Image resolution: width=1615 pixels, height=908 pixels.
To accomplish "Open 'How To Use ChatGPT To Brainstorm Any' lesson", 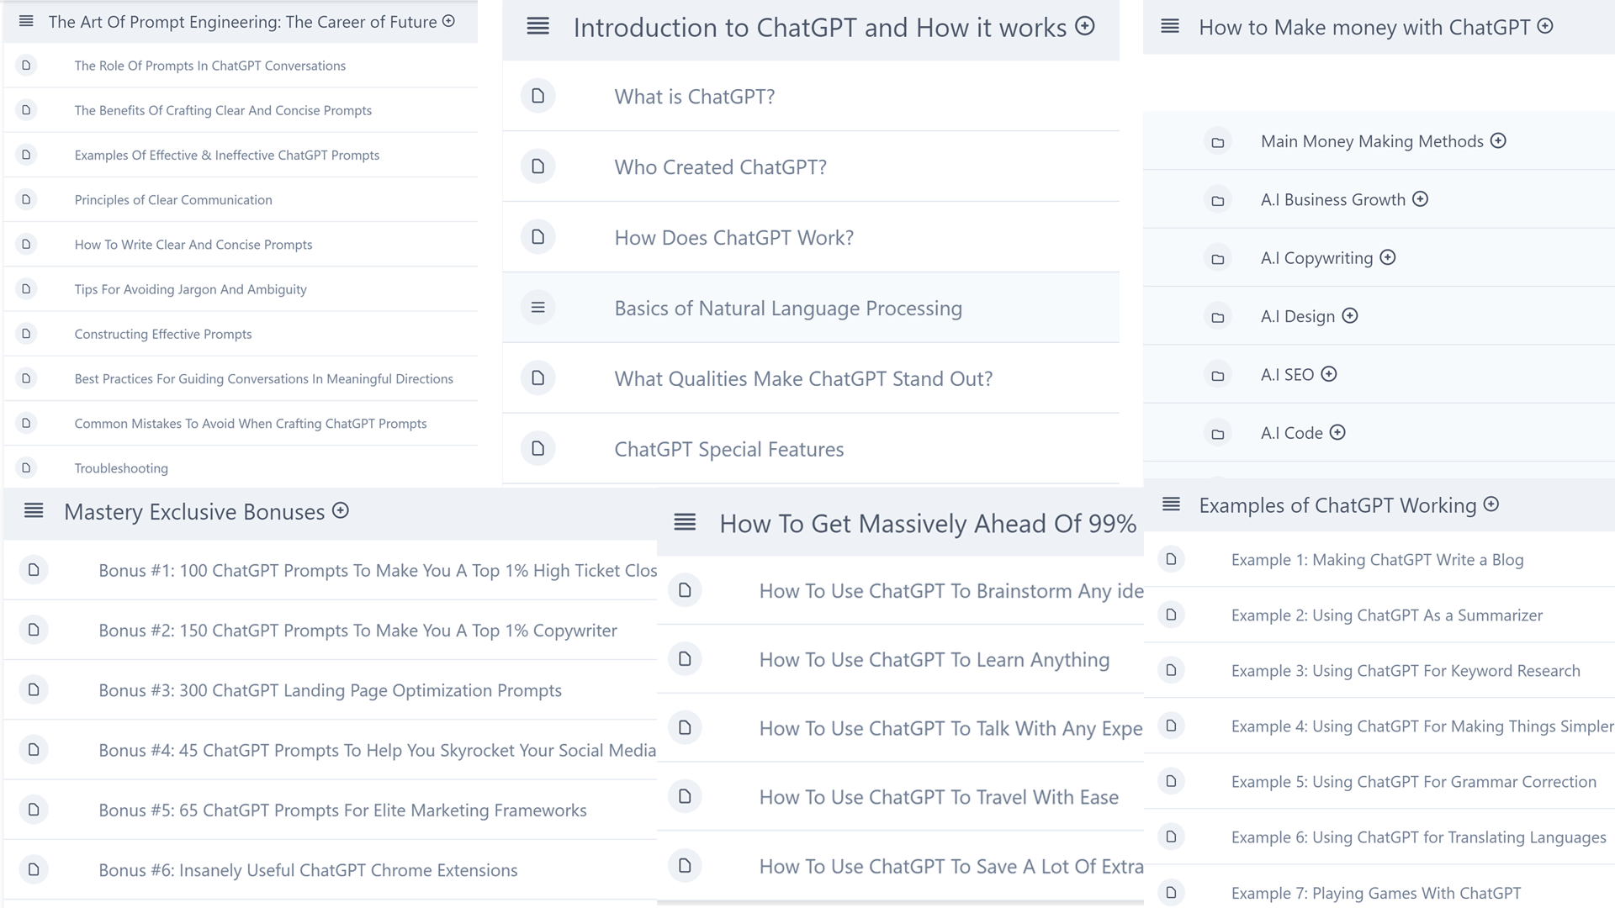I will pyautogui.click(x=951, y=591).
